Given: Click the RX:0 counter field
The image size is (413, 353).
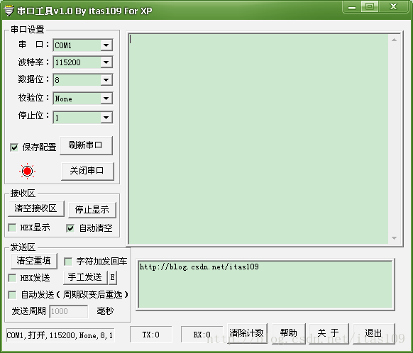Looking at the screenshot, I should [x=202, y=335].
